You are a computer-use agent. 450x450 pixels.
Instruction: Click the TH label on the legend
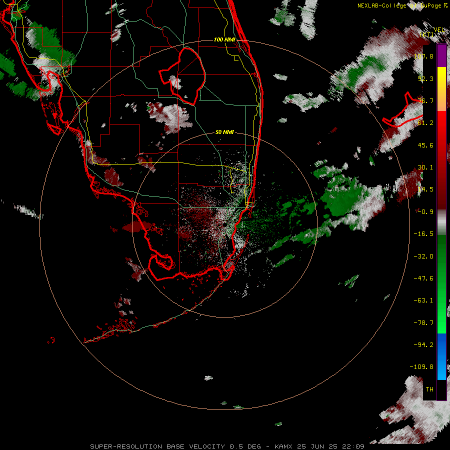429,389
